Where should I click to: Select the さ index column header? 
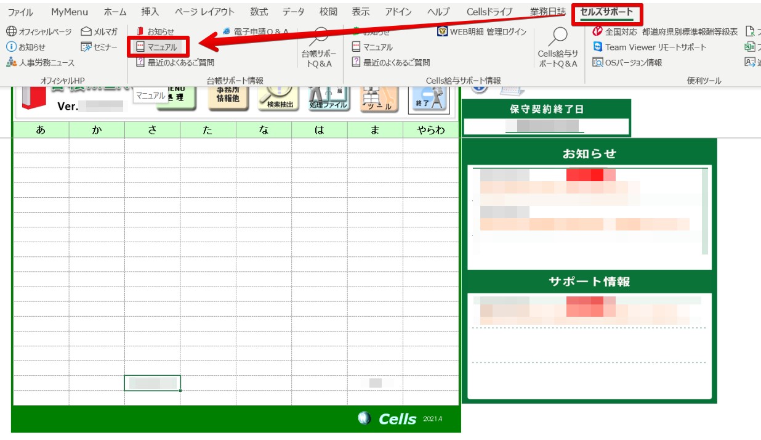click(x=152, y=129)
